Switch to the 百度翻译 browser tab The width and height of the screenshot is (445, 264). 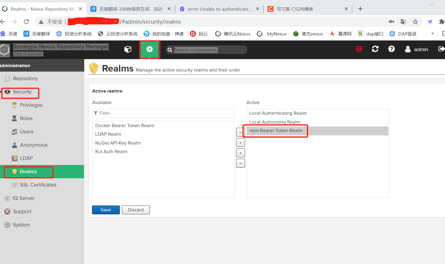pyautogui.click(x=131, y=9)
